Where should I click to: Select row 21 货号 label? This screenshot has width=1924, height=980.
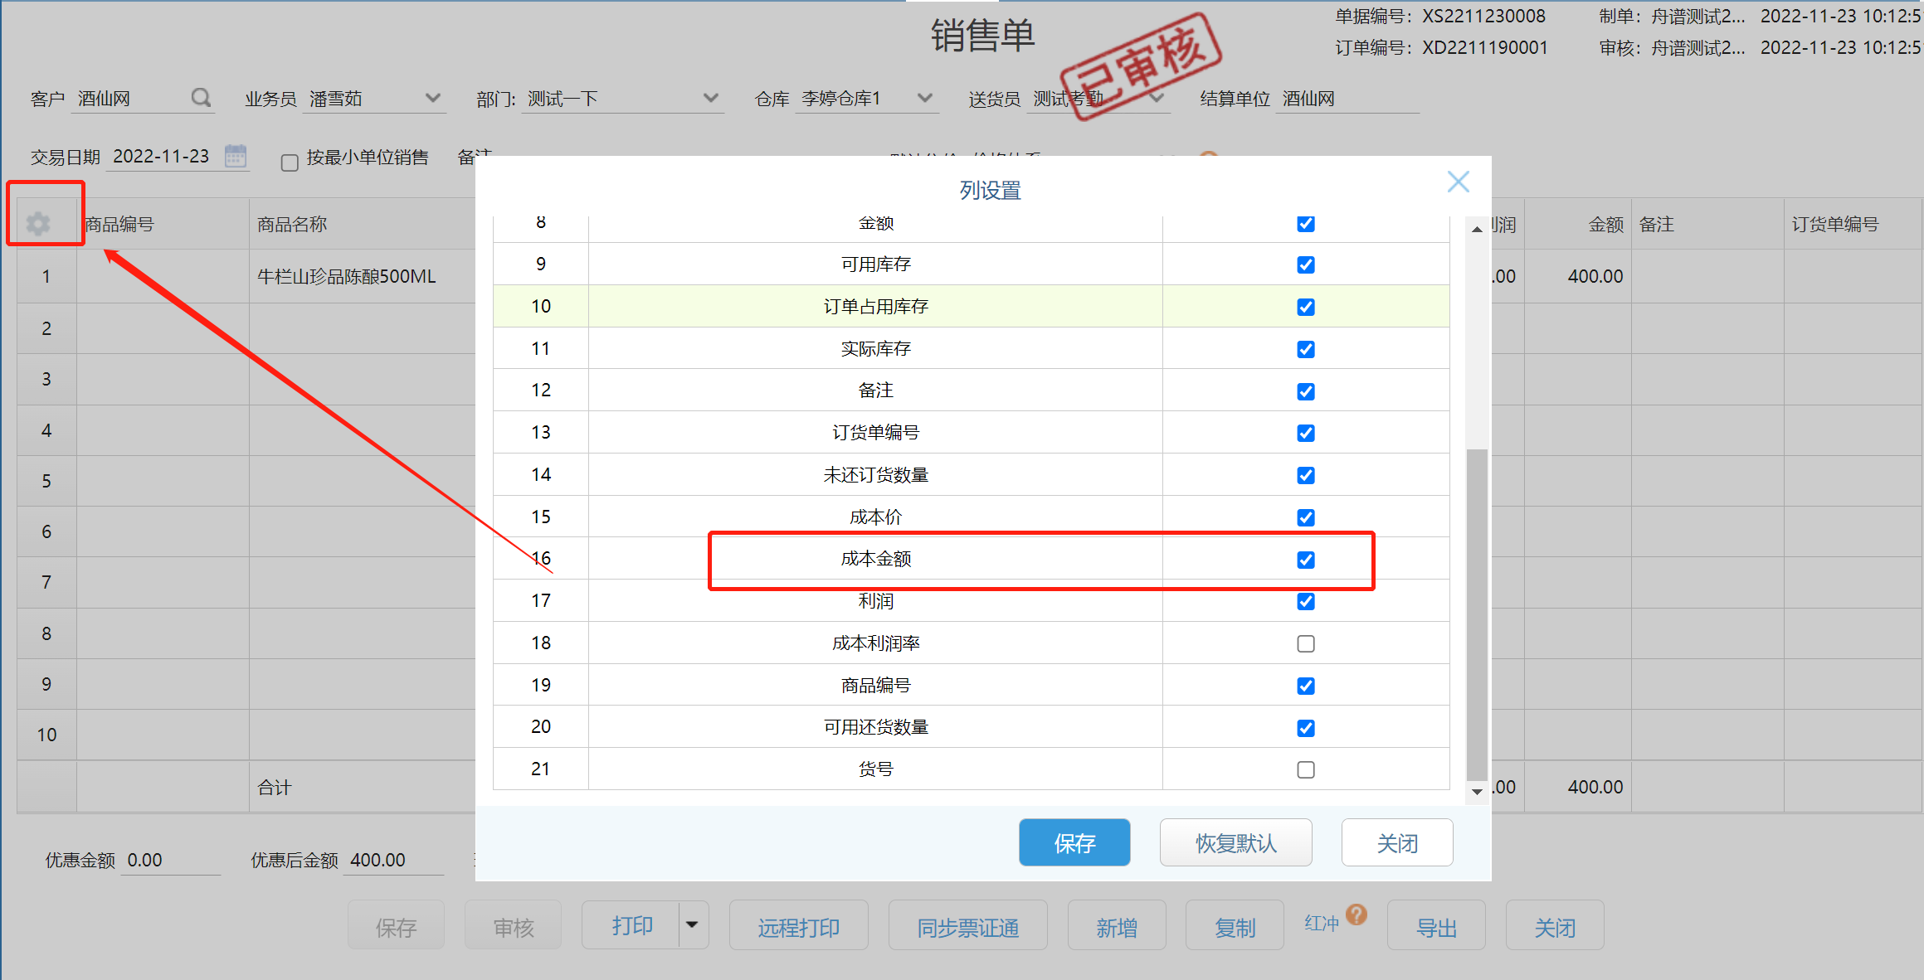[x=875, y=769]
